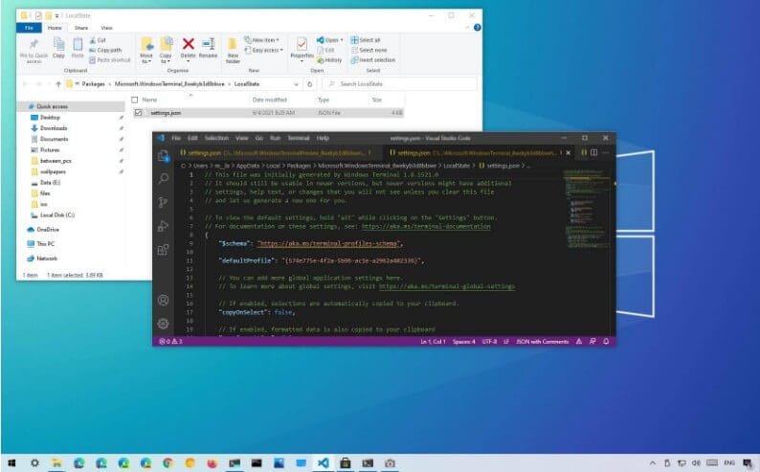This screenshot has height=472, width=760.
Task: Open the Extensions view in VS Code
Action: 164,250
